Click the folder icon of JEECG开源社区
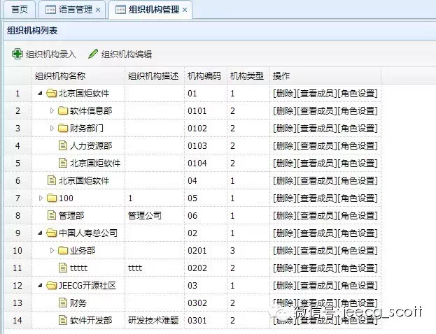 (52, 285)
